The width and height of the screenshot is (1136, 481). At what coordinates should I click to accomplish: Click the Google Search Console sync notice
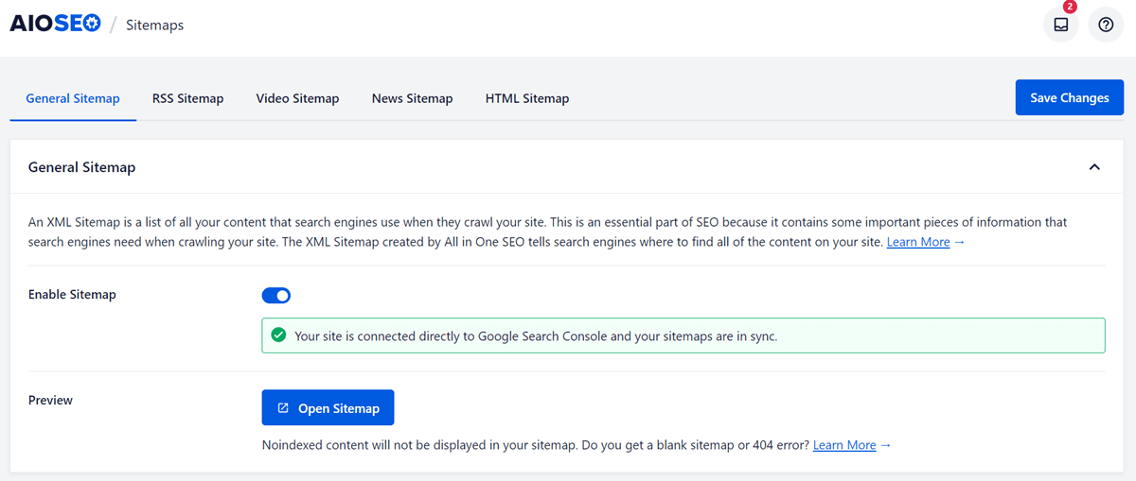tap(536, 335)
